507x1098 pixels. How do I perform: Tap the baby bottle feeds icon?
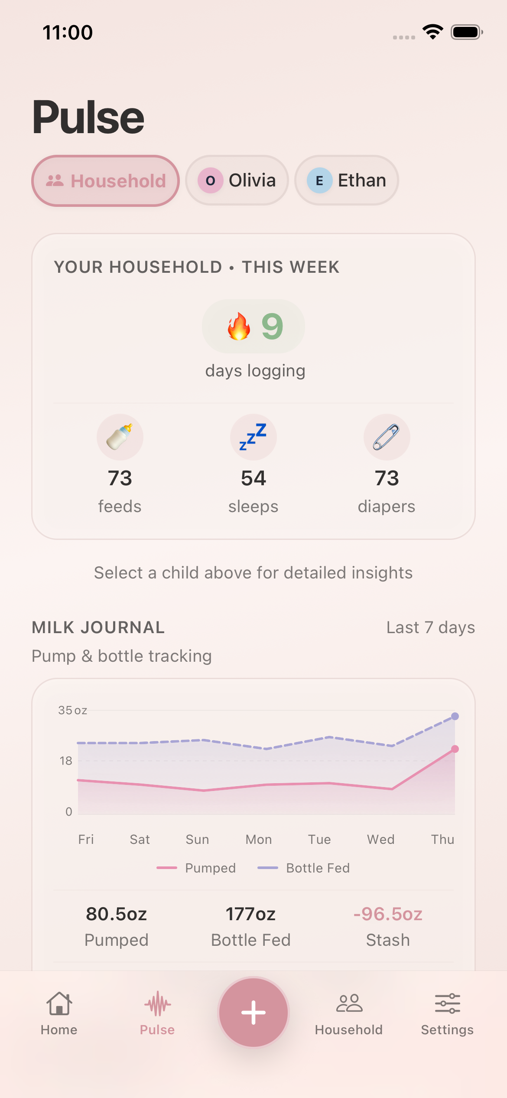tap(120, 437)
